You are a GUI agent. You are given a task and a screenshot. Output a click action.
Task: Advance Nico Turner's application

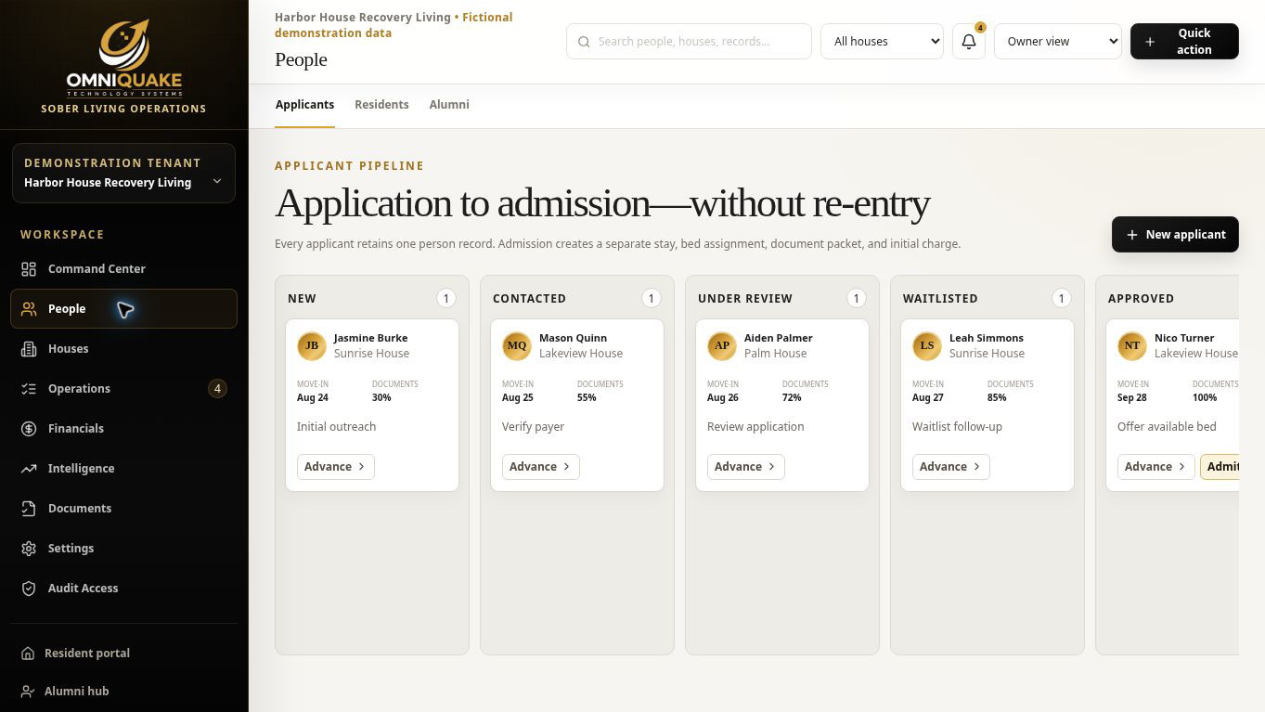tap(1155, 466)
